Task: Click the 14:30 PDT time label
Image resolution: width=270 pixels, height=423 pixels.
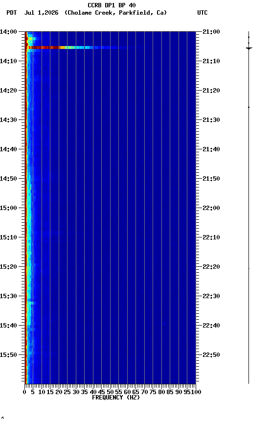Action: pos(8,120)
